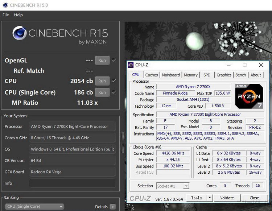Screen dimensions: 272x211
Task: Click the Multiplier value x 44.25
Action: point(173,160)
